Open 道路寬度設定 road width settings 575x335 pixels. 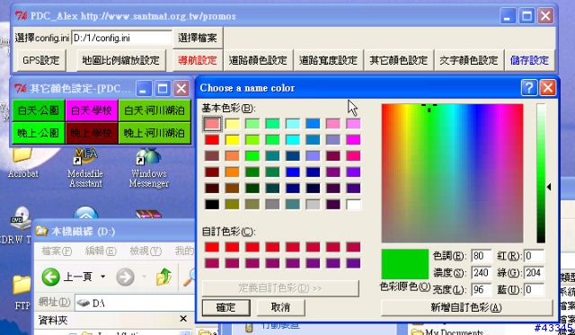coord(328,60)
